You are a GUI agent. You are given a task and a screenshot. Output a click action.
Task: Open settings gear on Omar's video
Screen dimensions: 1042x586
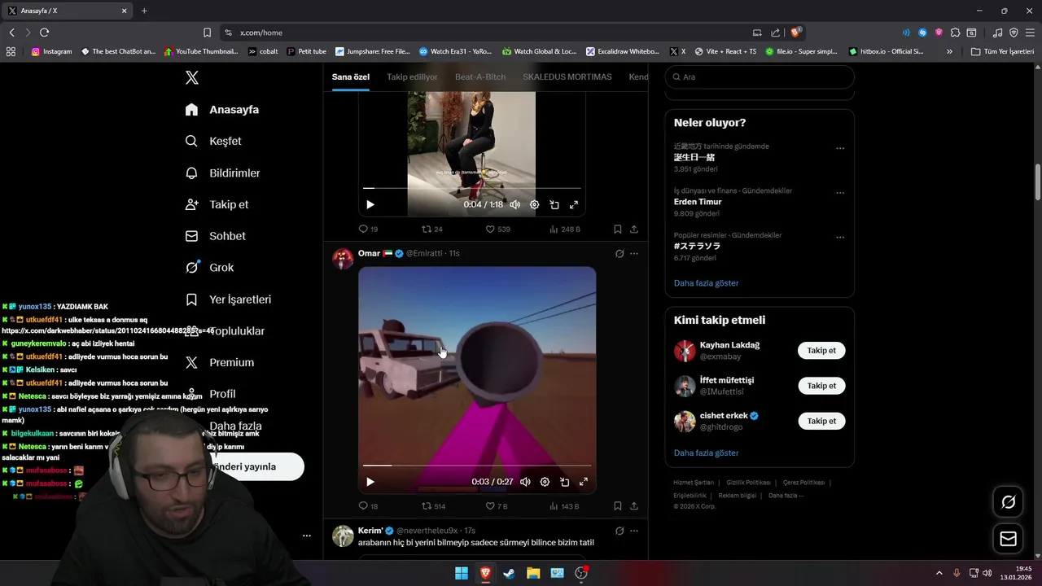[x=545, y=482]
